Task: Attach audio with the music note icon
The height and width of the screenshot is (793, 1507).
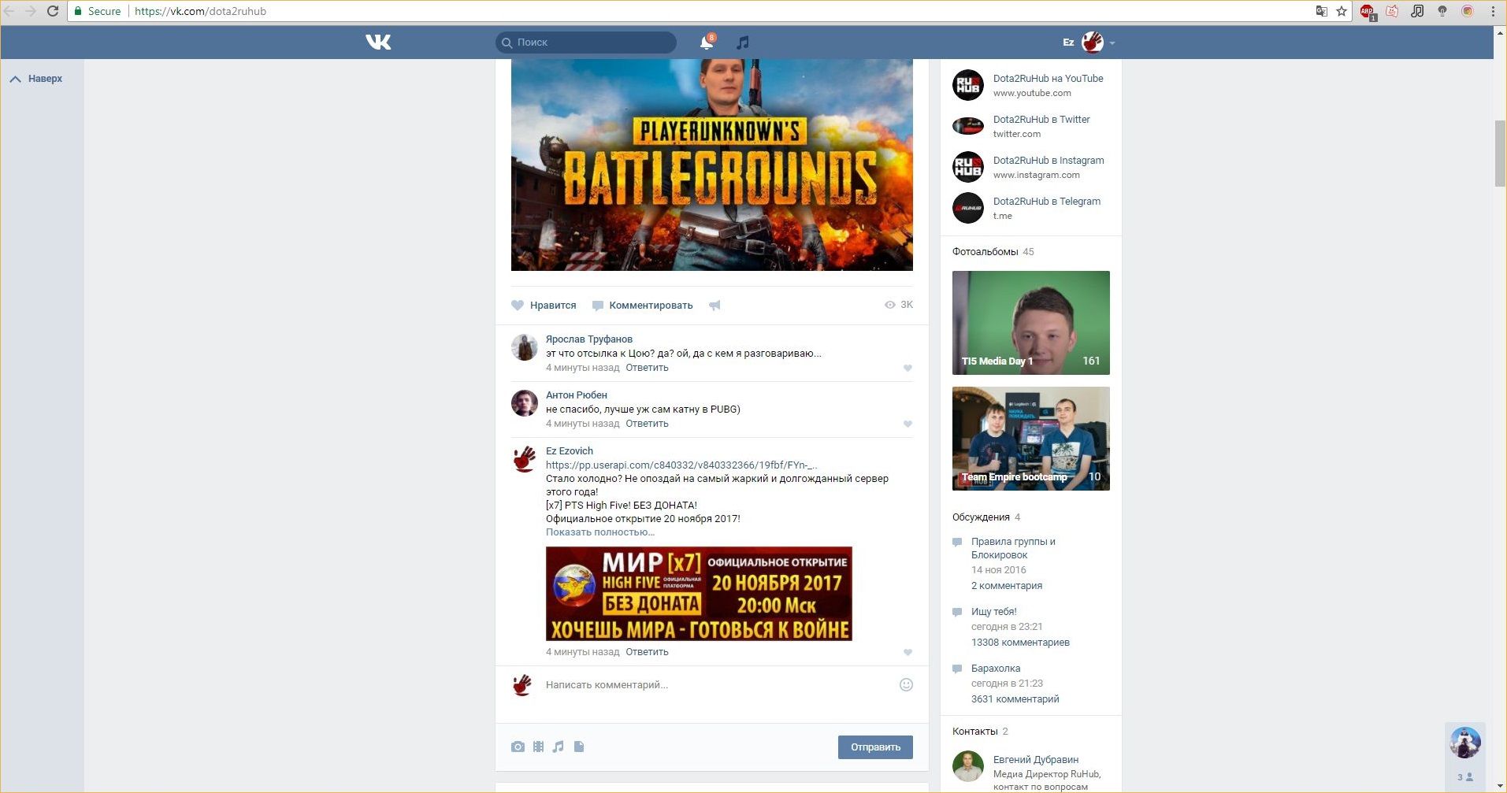Action: pyautogui.click(x=559, y=747)
